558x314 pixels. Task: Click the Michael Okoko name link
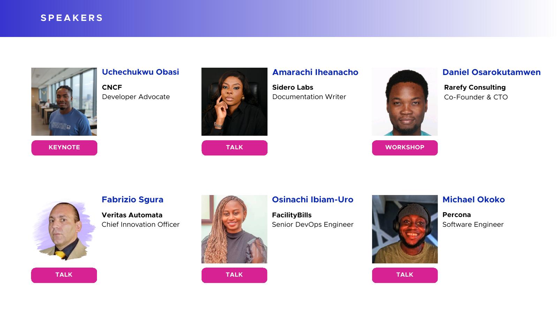474,200
